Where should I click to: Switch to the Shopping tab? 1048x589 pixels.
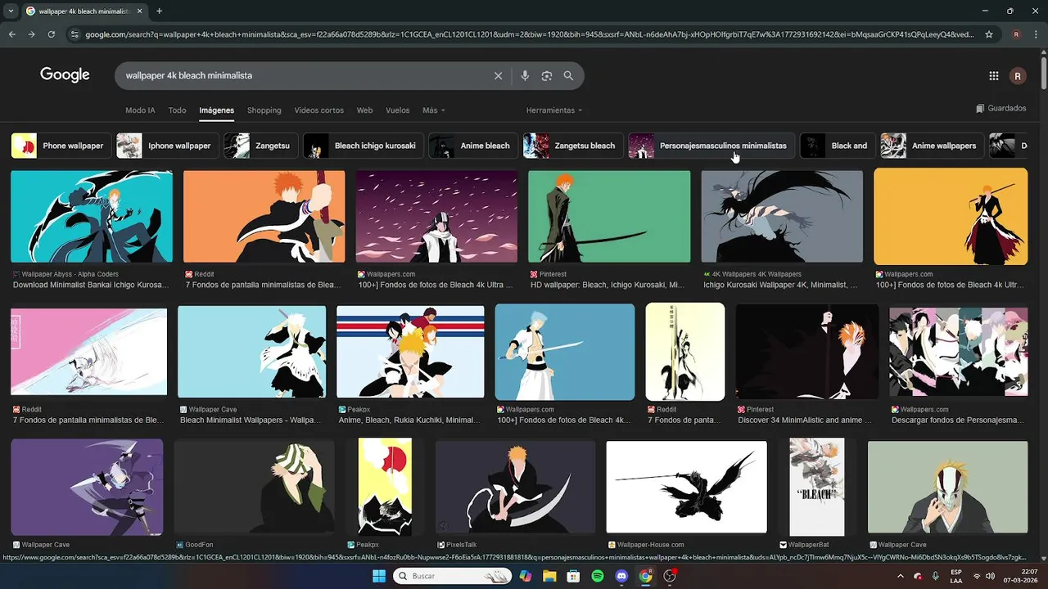pyautogui.click(x=264, y=110)
